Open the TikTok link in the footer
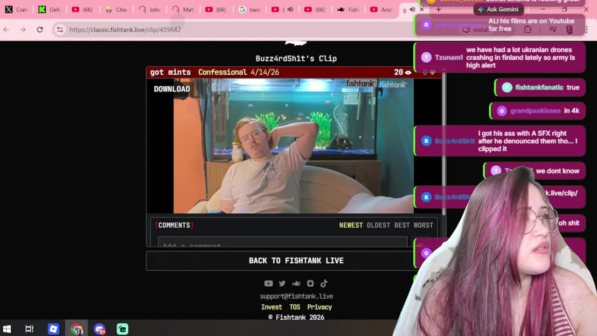This screenshot has width=597, height=336. click(324, 283)
